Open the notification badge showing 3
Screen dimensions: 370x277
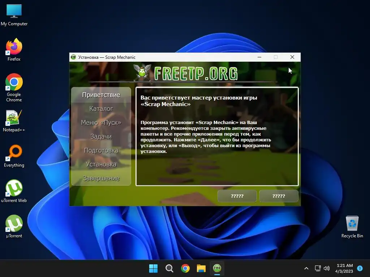point(360,268)
